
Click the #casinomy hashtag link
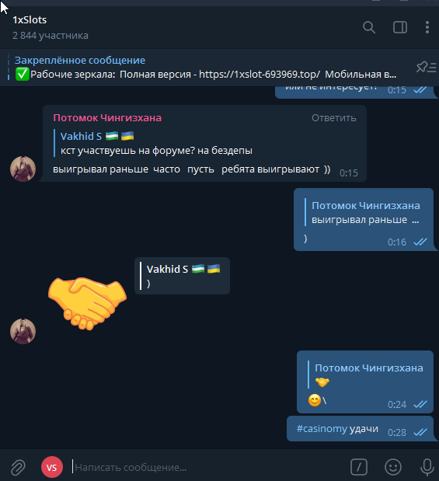[x=322, y=428]
